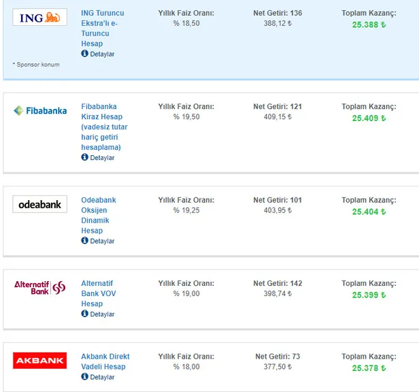Screen dimensions: 419x392
Task: Expand Detaylar for ING account
Action: click(102, 54)
